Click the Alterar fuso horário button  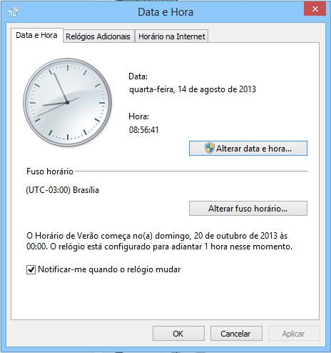coord(248,209)
